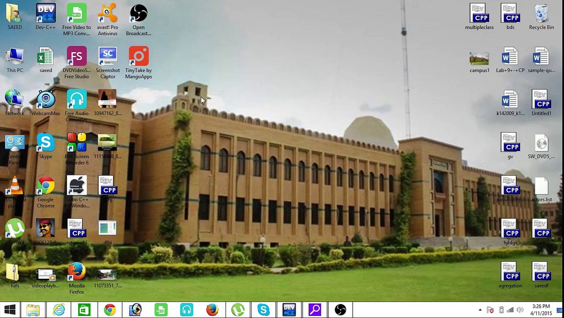Open the Recycle Bin
564x318 pixels.
[x=541, y=17]
